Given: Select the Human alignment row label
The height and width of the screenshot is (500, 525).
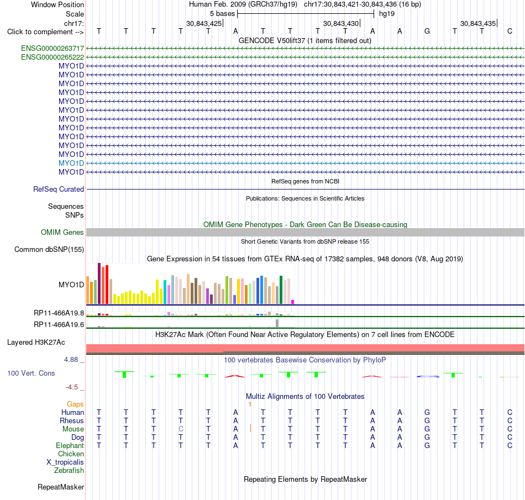Looking at the screenshot, I should pos(72,412).
